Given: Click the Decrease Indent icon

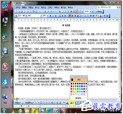Looking at the screenshot, I should [x=91, y=16].
